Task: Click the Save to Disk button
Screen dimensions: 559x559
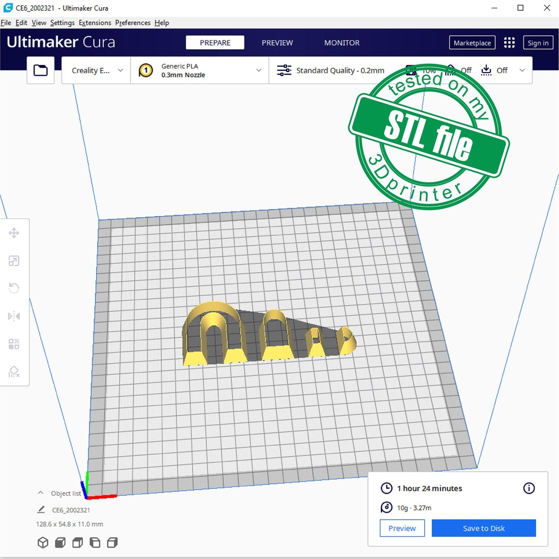Action: [x=484, y=528]
